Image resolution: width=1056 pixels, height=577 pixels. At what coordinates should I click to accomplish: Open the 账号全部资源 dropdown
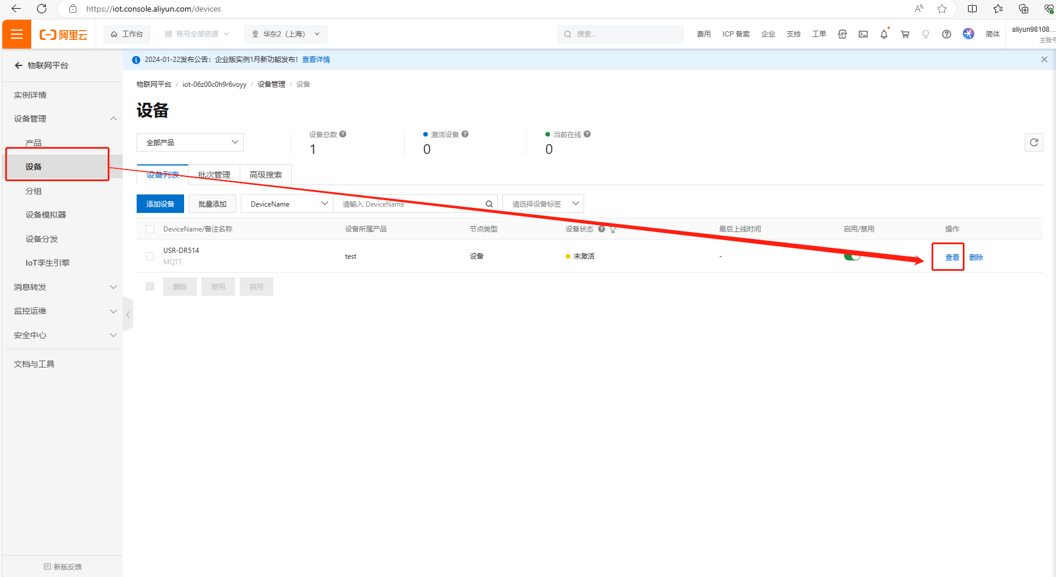click(197, 34)
